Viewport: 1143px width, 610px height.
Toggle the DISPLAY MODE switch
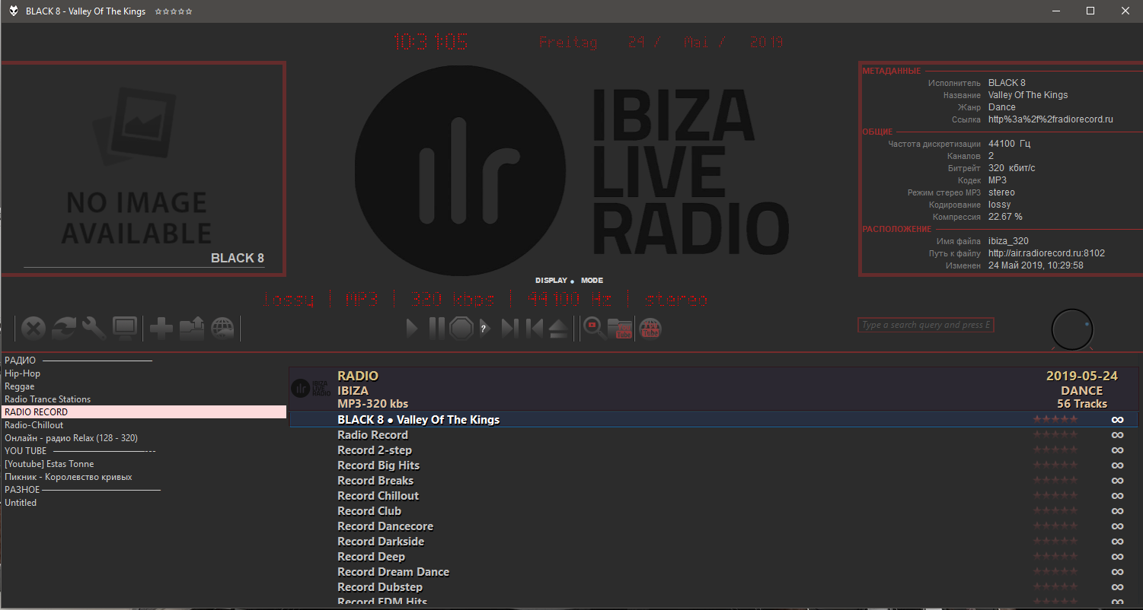[x=572, y=281]
